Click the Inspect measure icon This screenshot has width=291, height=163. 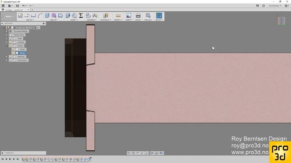(x=118, y=15)
